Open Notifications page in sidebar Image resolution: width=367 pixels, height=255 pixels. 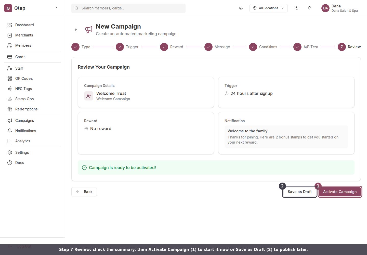[x=32, y=131]
